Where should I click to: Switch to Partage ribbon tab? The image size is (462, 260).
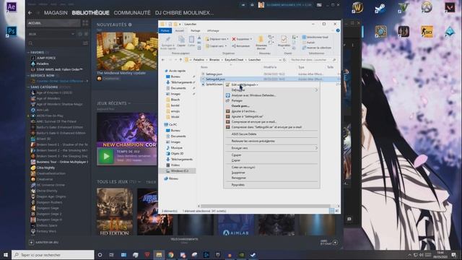click(x=196, y=30)
